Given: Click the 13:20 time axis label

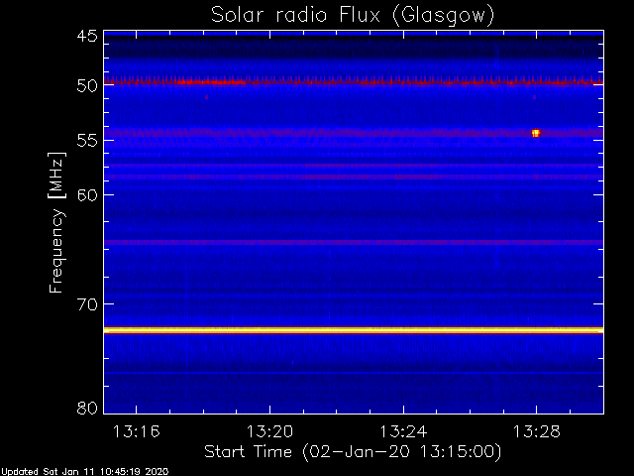Looking at the screenshot, I should click(x=269, y=431).
